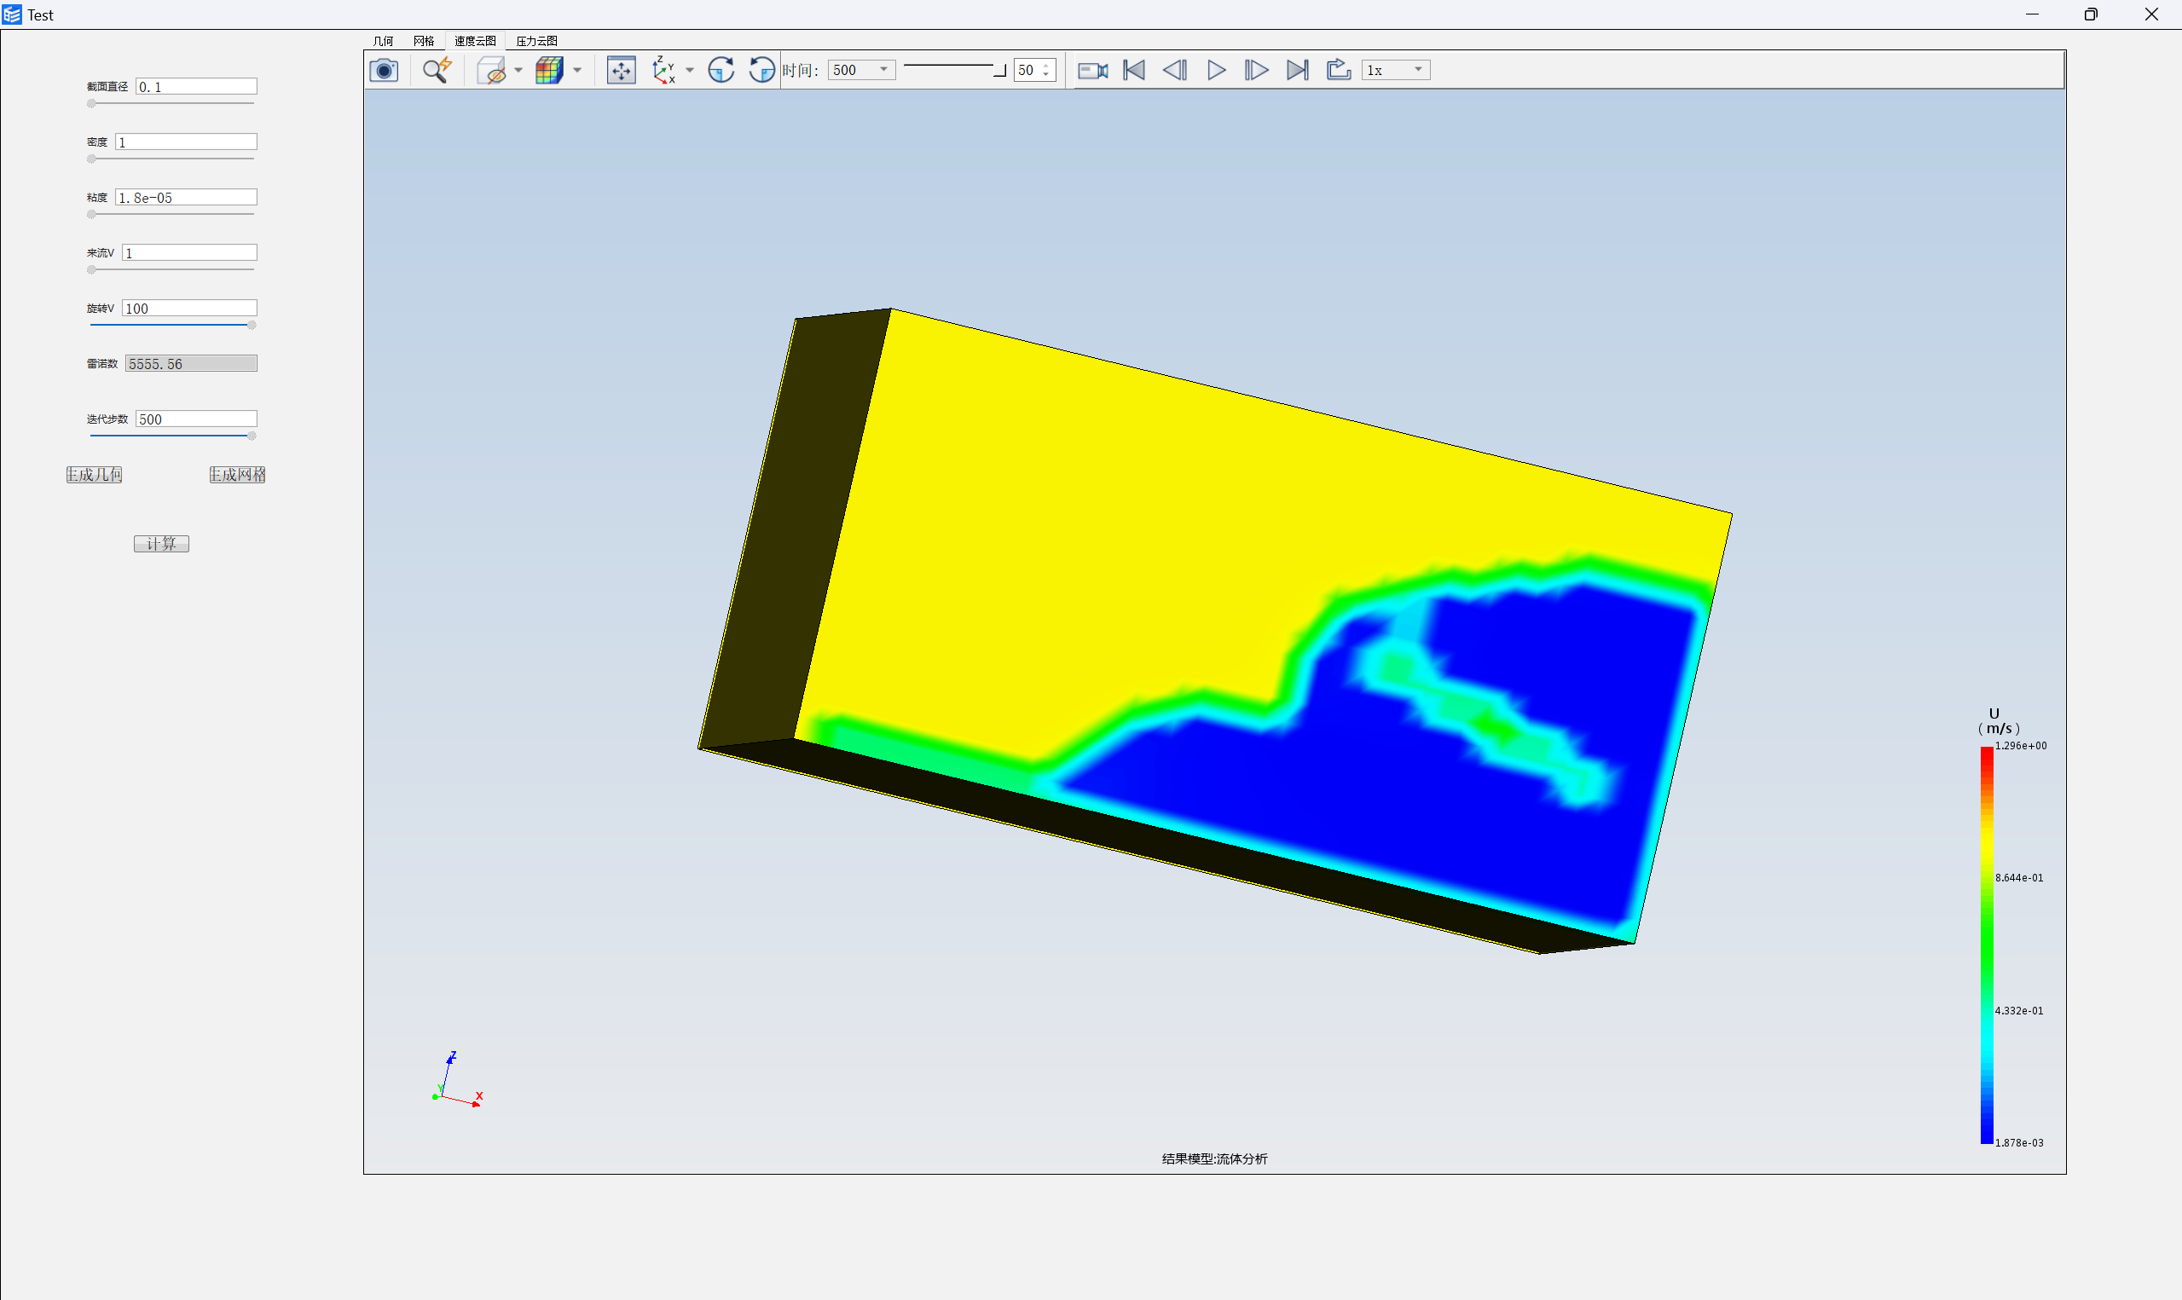Step forward one animation frame

[x=1256, y=70]
